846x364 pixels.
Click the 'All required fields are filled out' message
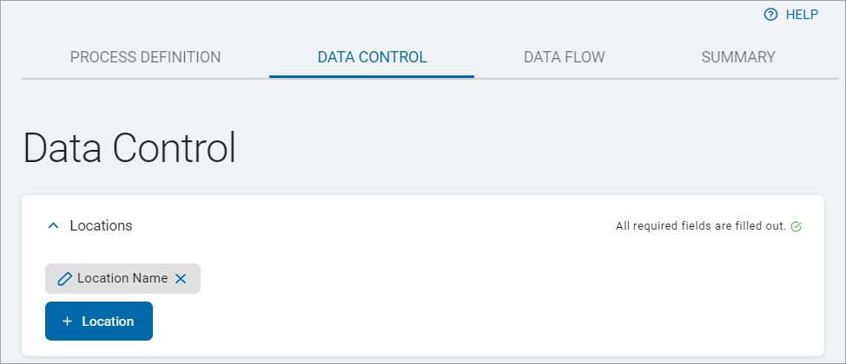(700, 227)
